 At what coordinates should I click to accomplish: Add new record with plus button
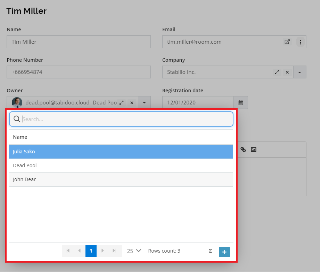tap(224, 252)
